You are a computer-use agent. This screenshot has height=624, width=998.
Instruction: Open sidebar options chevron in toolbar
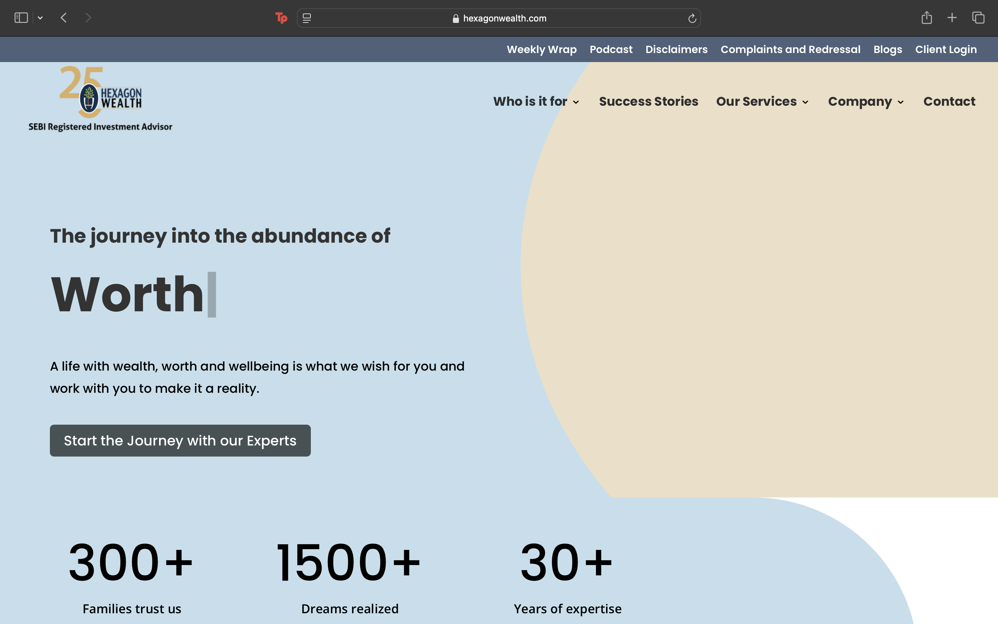point(40,18)
